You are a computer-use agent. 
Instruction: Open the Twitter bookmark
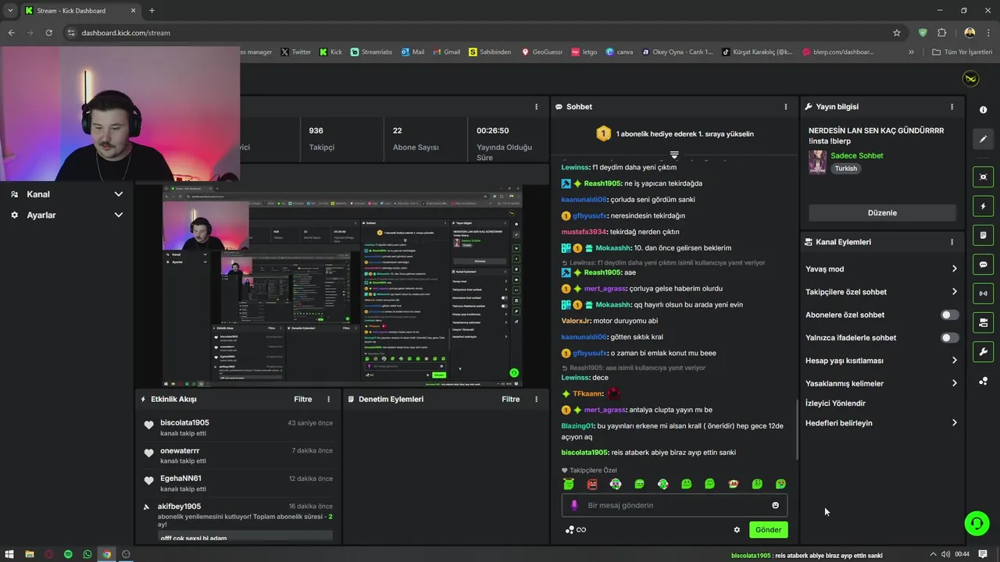tap(295, 52)
